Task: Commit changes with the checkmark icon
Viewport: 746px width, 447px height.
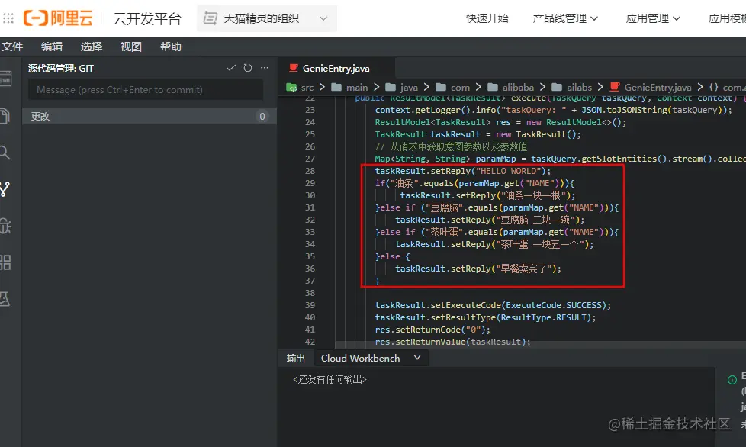Action: pos(231,68)
